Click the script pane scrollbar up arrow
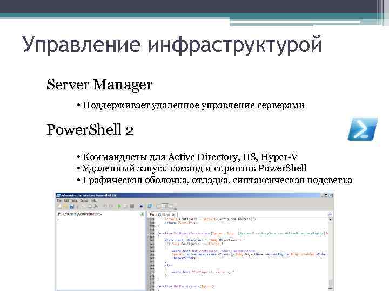The width and height of the screenshot is (389, 291). (331, 219)
